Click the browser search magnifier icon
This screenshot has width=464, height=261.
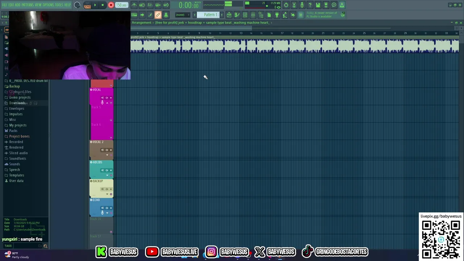point(45,246)
